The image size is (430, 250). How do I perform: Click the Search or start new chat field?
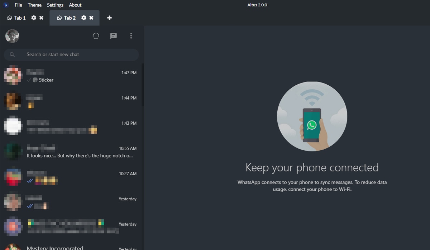pos(79,55)
